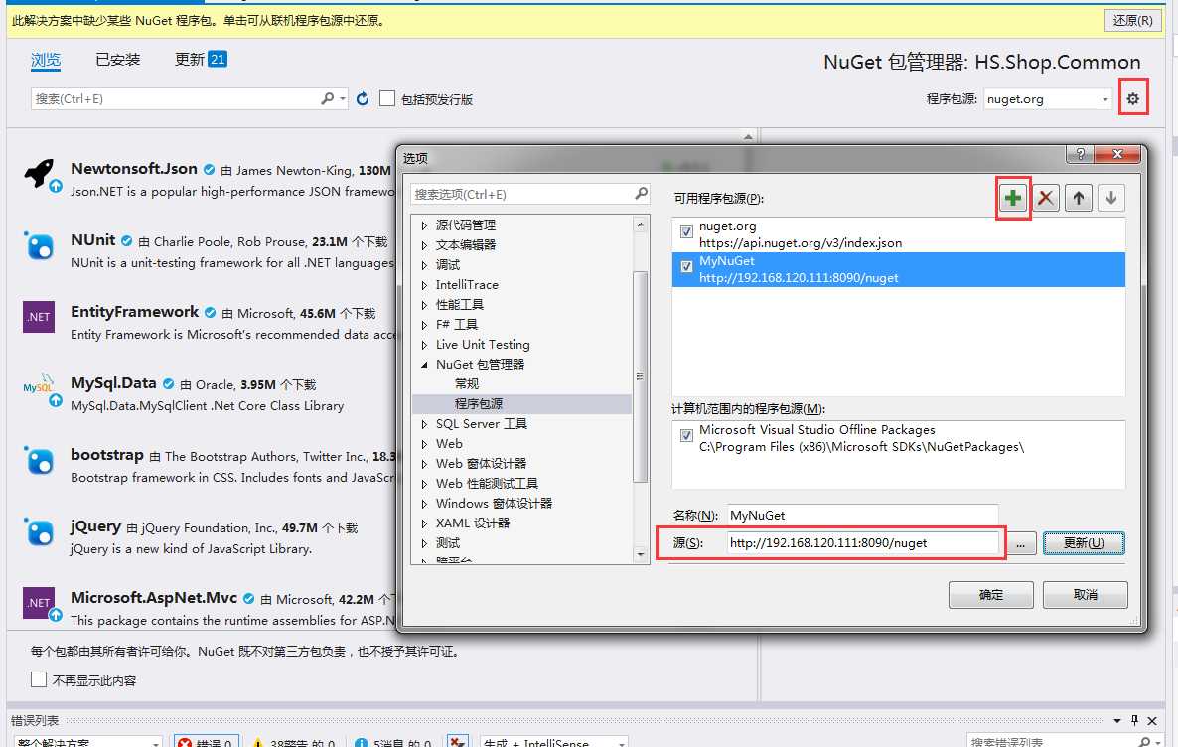The width and height of the screenshot is (1178, 747).
Task: Toggle include prerelease checkbox
Action: 387,98
